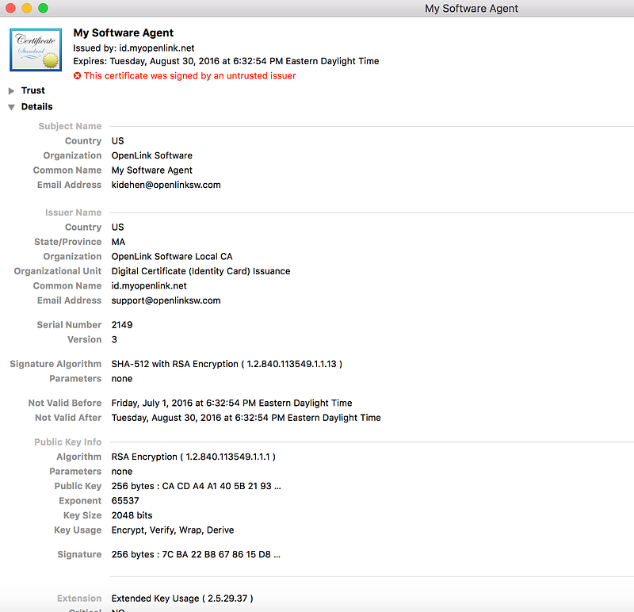
Task: Select the version value 3
Action: coord(114,339)
